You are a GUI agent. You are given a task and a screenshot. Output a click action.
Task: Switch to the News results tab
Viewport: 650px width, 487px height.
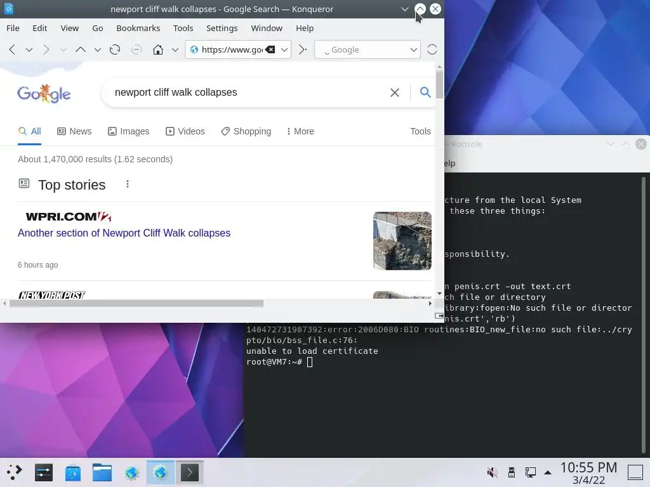pyautogui.click(x=74, y=131)
